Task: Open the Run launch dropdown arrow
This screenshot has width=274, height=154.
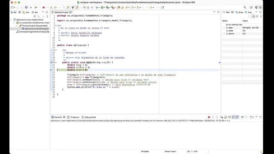Action: tap(104, 8)
